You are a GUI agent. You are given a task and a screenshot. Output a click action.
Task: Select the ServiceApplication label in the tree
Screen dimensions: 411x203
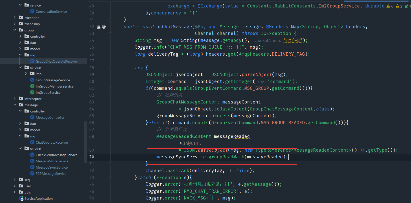click(x=38, y=199)
